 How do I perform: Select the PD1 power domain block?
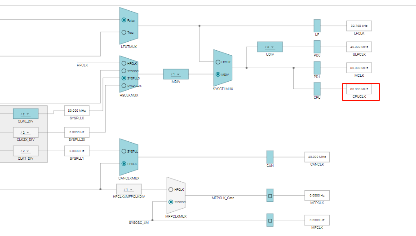point(317,68)
